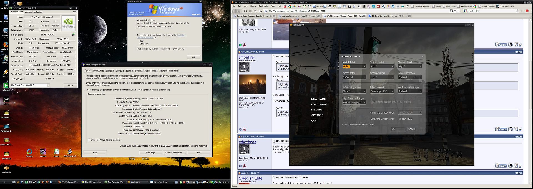
Task: Open the Network tab in DxDiag
Action: (x=163, y=71)
